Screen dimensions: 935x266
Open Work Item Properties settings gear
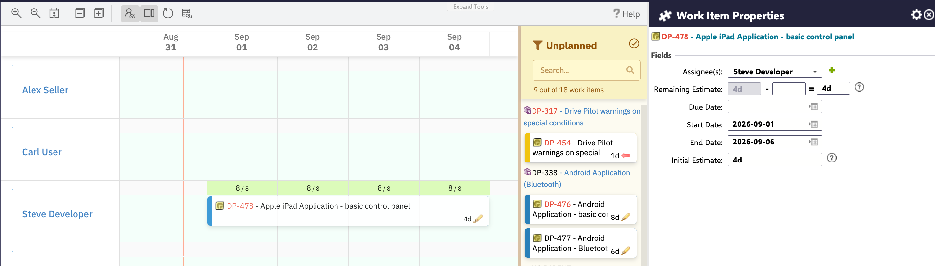(917, 15)
